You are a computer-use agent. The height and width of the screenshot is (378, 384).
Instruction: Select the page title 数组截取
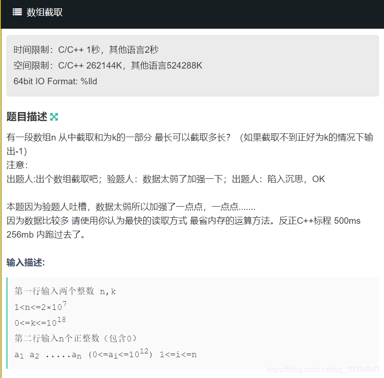pos(44,12)
